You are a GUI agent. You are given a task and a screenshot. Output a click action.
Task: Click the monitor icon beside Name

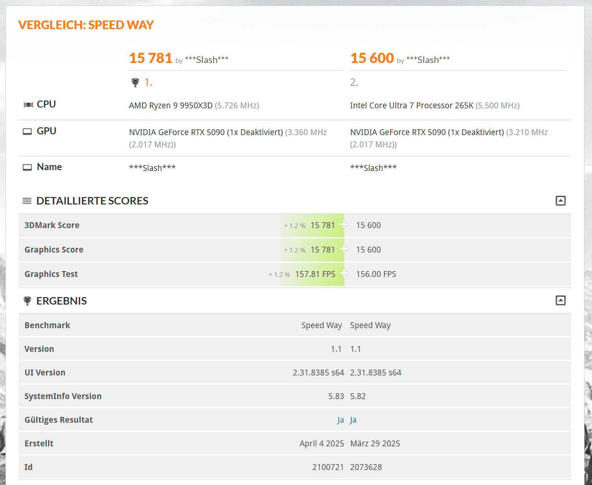click(x=27, y=167)
